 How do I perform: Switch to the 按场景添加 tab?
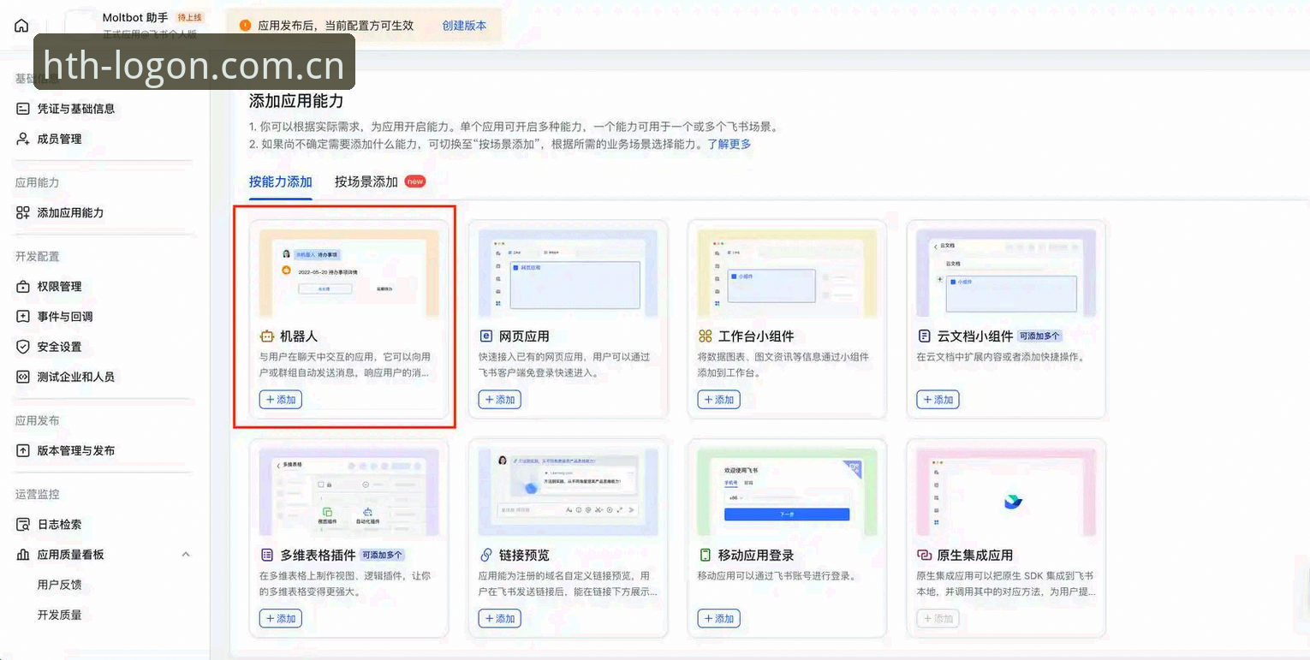(366, 181)
